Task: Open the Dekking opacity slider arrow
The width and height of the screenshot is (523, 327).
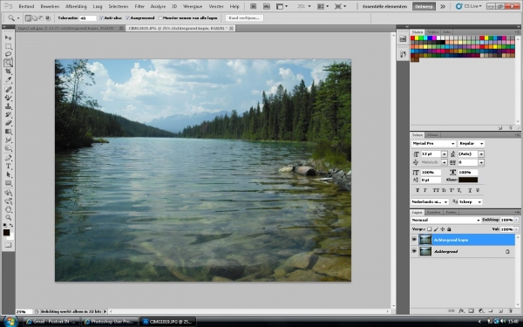Action: click(x=516, y=220)
